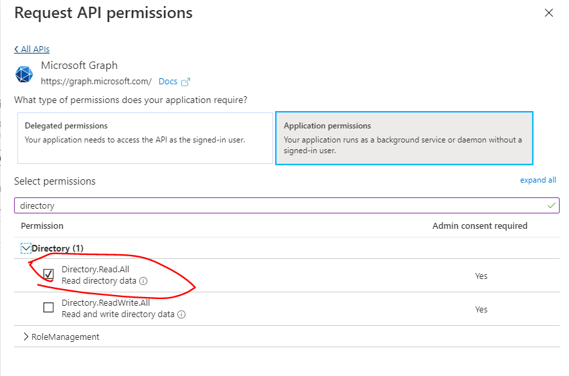Check the Directory.ReadWrite.All checkbox
Screen dimensions: 569x376
pos(48,308)
